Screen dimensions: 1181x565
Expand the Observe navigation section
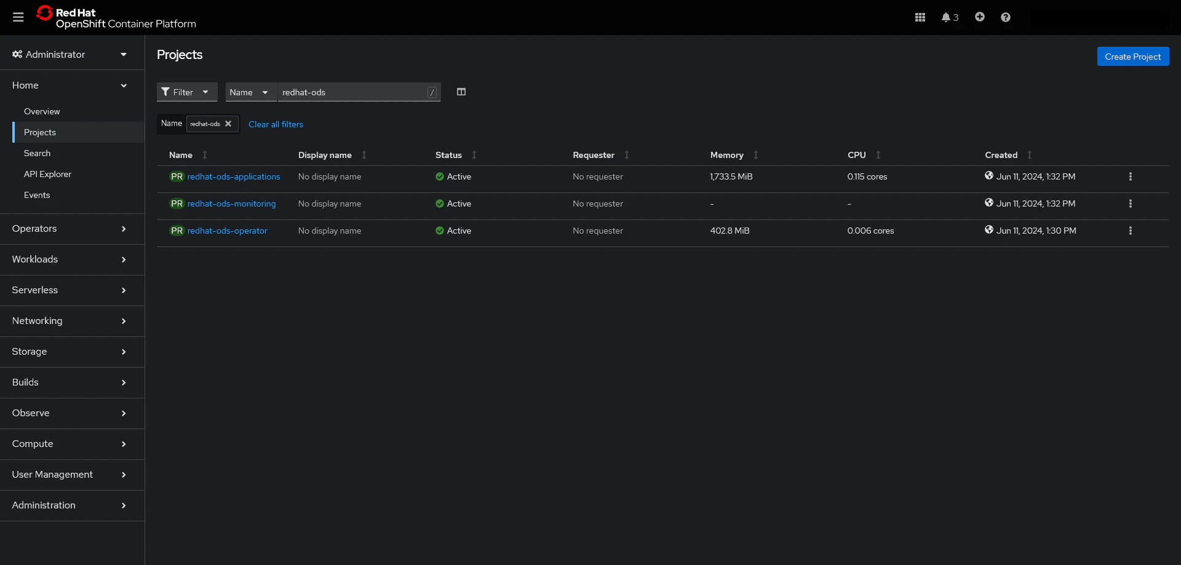(72, 413)
